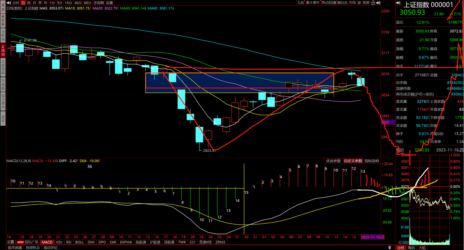Select the 陆股通 indicator tab
The height and width of the screenshot is (250, 464).
click(x=141, y=242)
